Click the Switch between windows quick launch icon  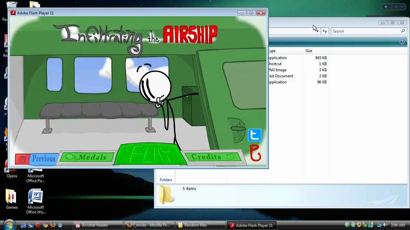tap(31, 225)
